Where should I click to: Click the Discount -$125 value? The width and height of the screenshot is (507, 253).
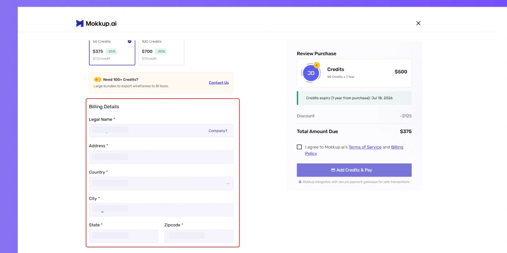406,116
